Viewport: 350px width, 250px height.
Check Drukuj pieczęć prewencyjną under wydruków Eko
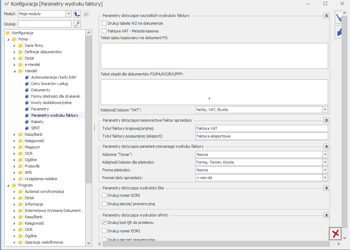click(x=104, y=204)
